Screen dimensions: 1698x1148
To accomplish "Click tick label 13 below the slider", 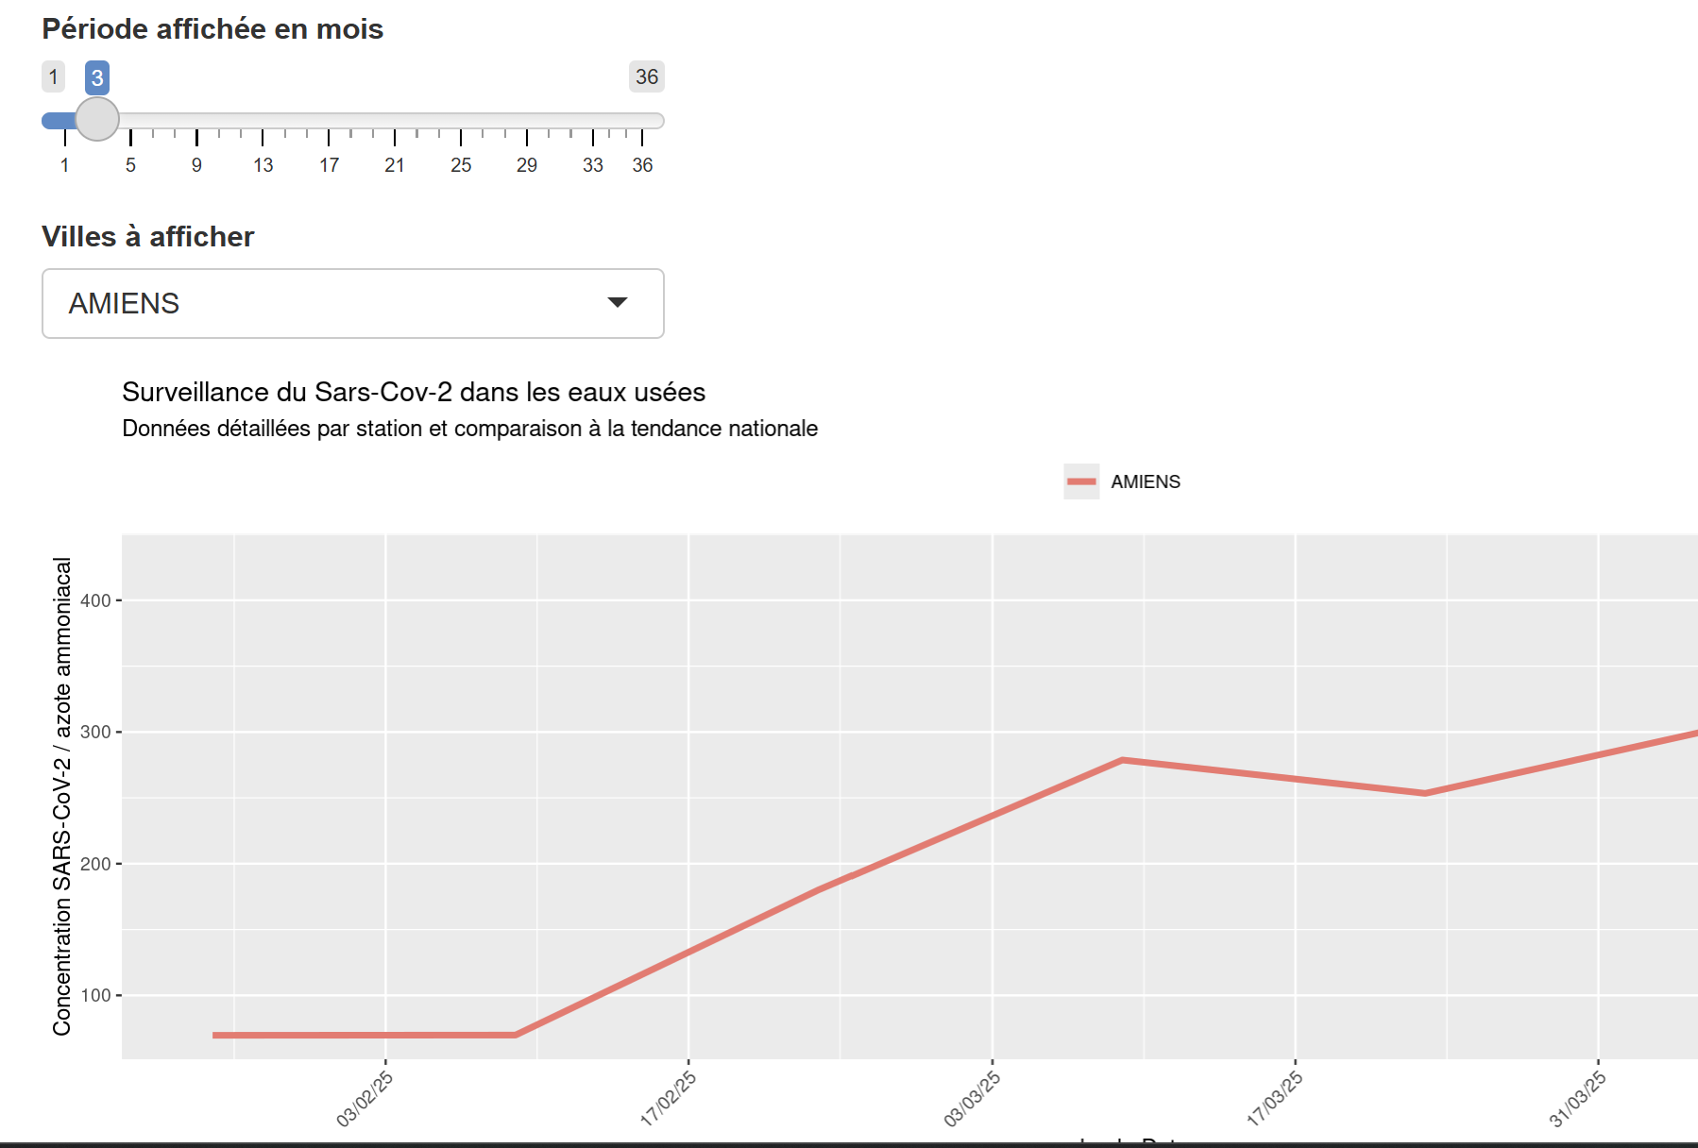I will [x=263, y=165].
